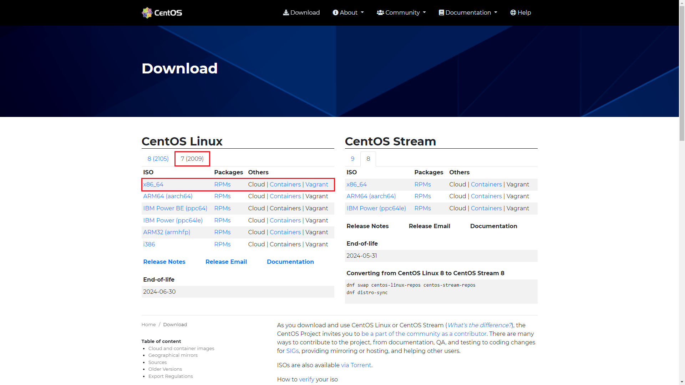Screen dimensions: 685x385
Task: Click the Community people icon
Action: pos(380,13)
